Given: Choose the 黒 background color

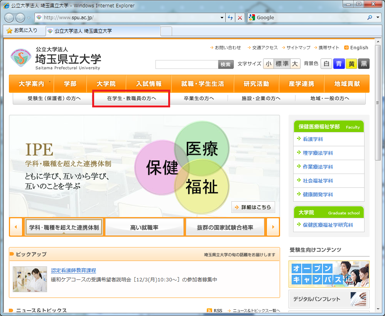Looking at the screenshot, I should tap(364, 64).
